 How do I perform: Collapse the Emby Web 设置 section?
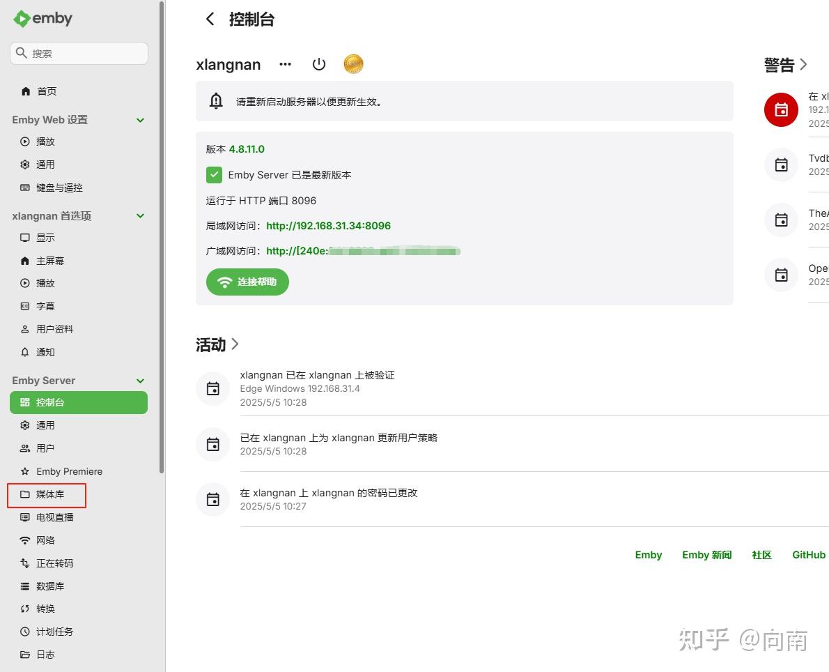tap(140, 119)
